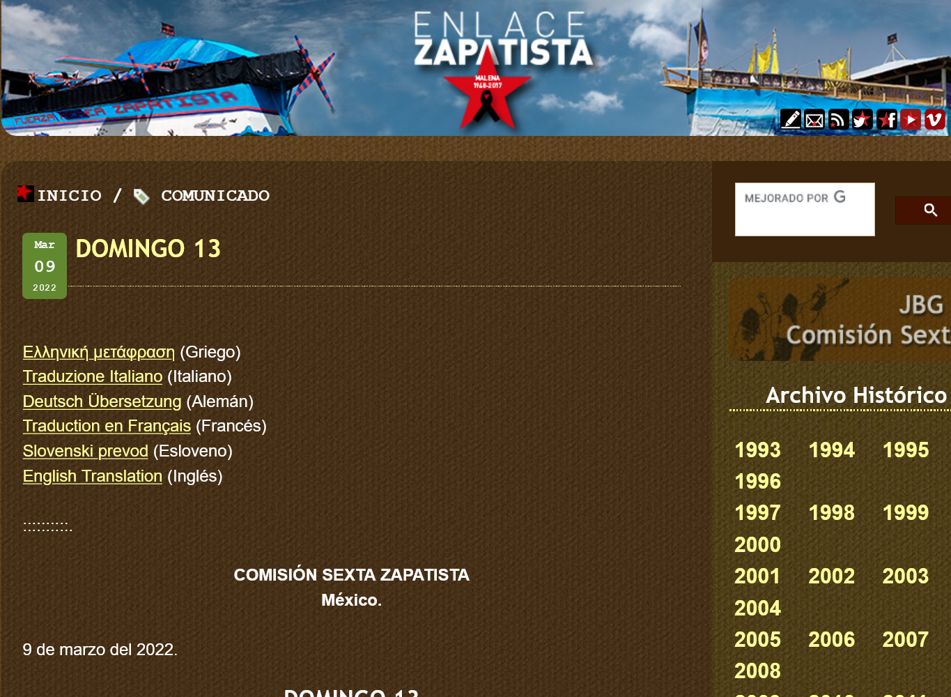Open Traduzione Italiano link
The height and width of the screenshot is (697, 951).
[93, 376]
